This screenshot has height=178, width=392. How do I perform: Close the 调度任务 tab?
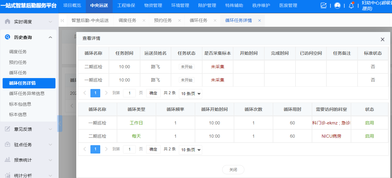coord(144,20)
